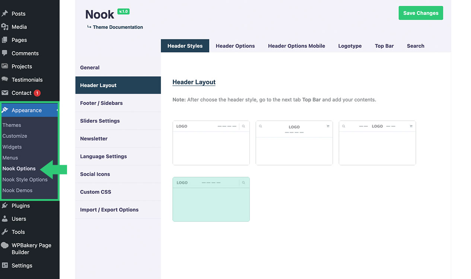Collapse the Appearance menu arrow
The width and height of the screenshot is (471, 279).
pos(57,110)
